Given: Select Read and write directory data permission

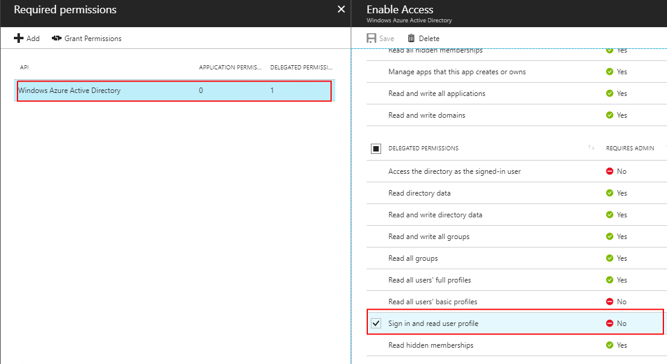Looking at the screenshot, I should click(x=435, y=215).
